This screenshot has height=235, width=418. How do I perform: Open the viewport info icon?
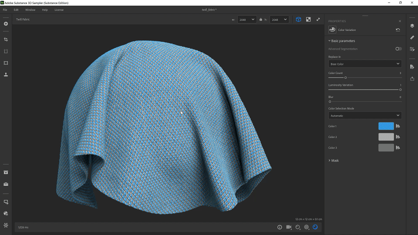[280, 227]
